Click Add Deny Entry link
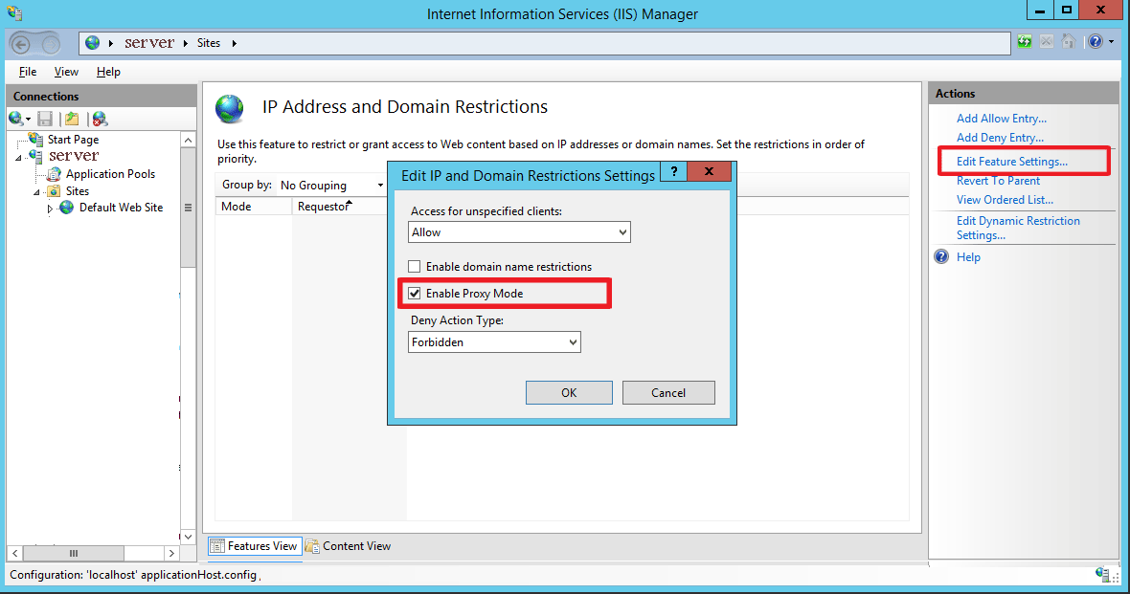1130x594 pixels. tap(1000, 137)
